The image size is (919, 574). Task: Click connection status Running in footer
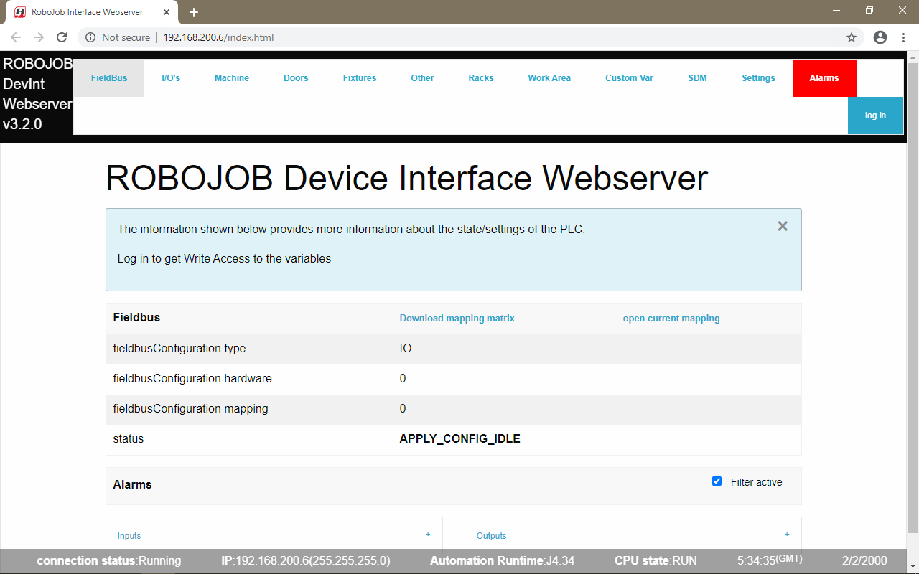pyautogui.click(x=109, y=560)
